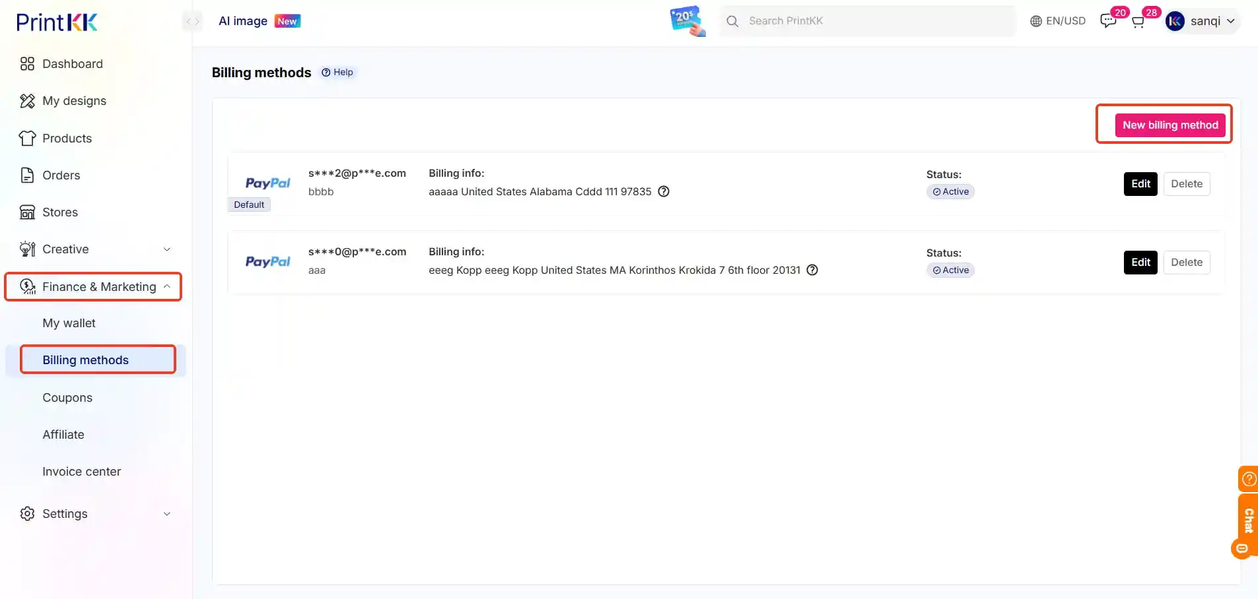Open the Products section
The width and height of the screenshot is (1258, 599).
pyautogui.click(x=26, y=138)
